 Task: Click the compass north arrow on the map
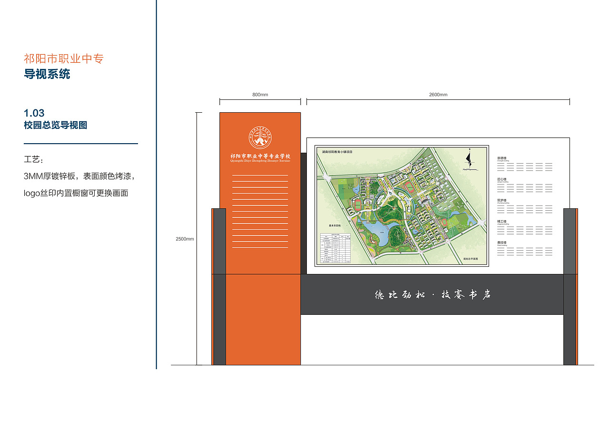(x=469, y=159)
